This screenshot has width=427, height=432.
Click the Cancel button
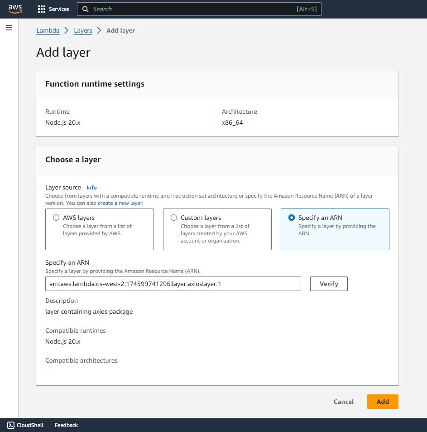344,402
